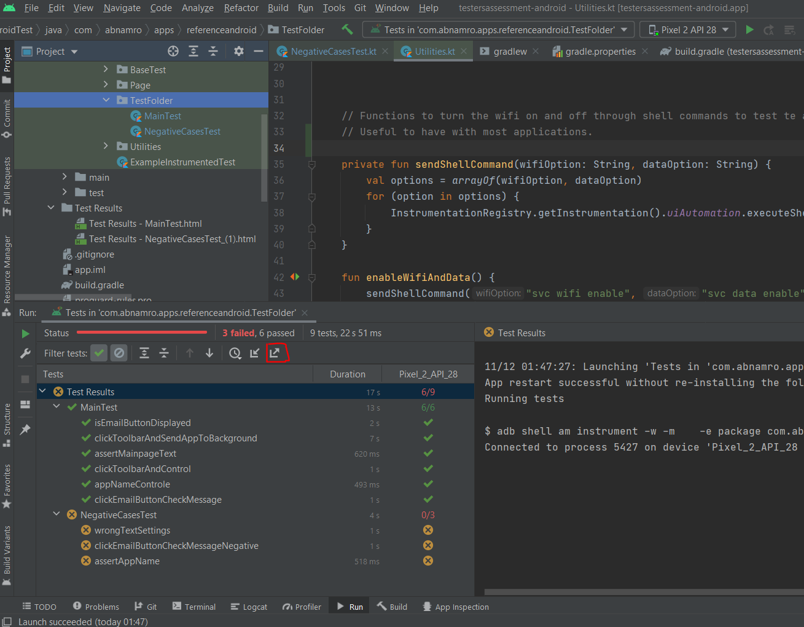Click Import Test Results icon

255,353
